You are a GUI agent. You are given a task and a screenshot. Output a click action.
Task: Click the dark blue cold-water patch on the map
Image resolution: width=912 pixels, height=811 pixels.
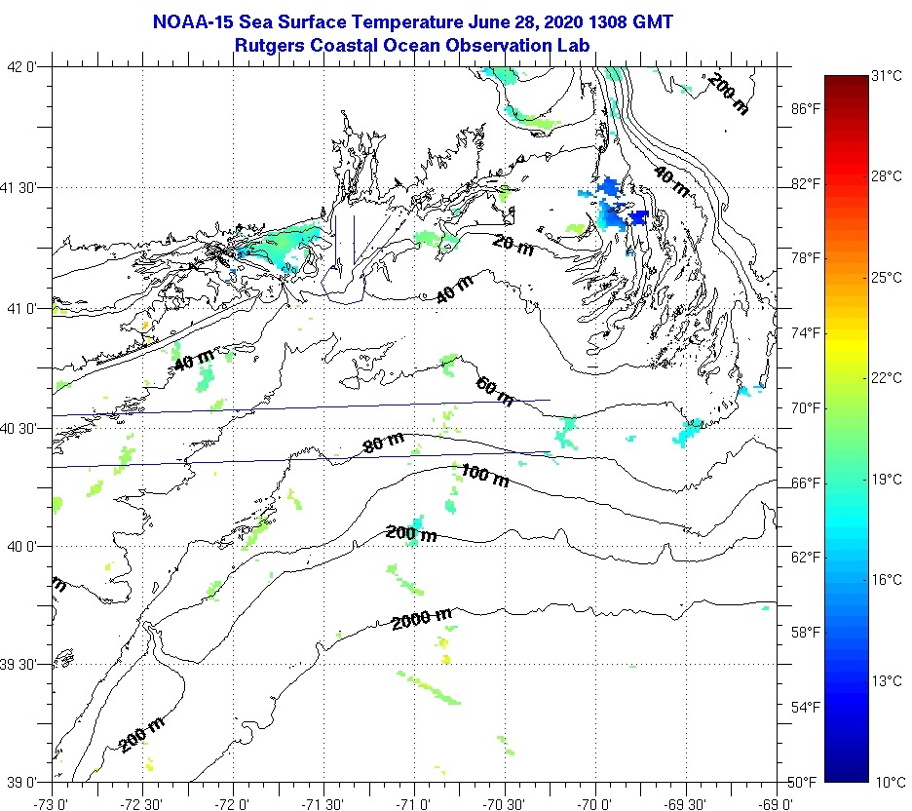638,216
